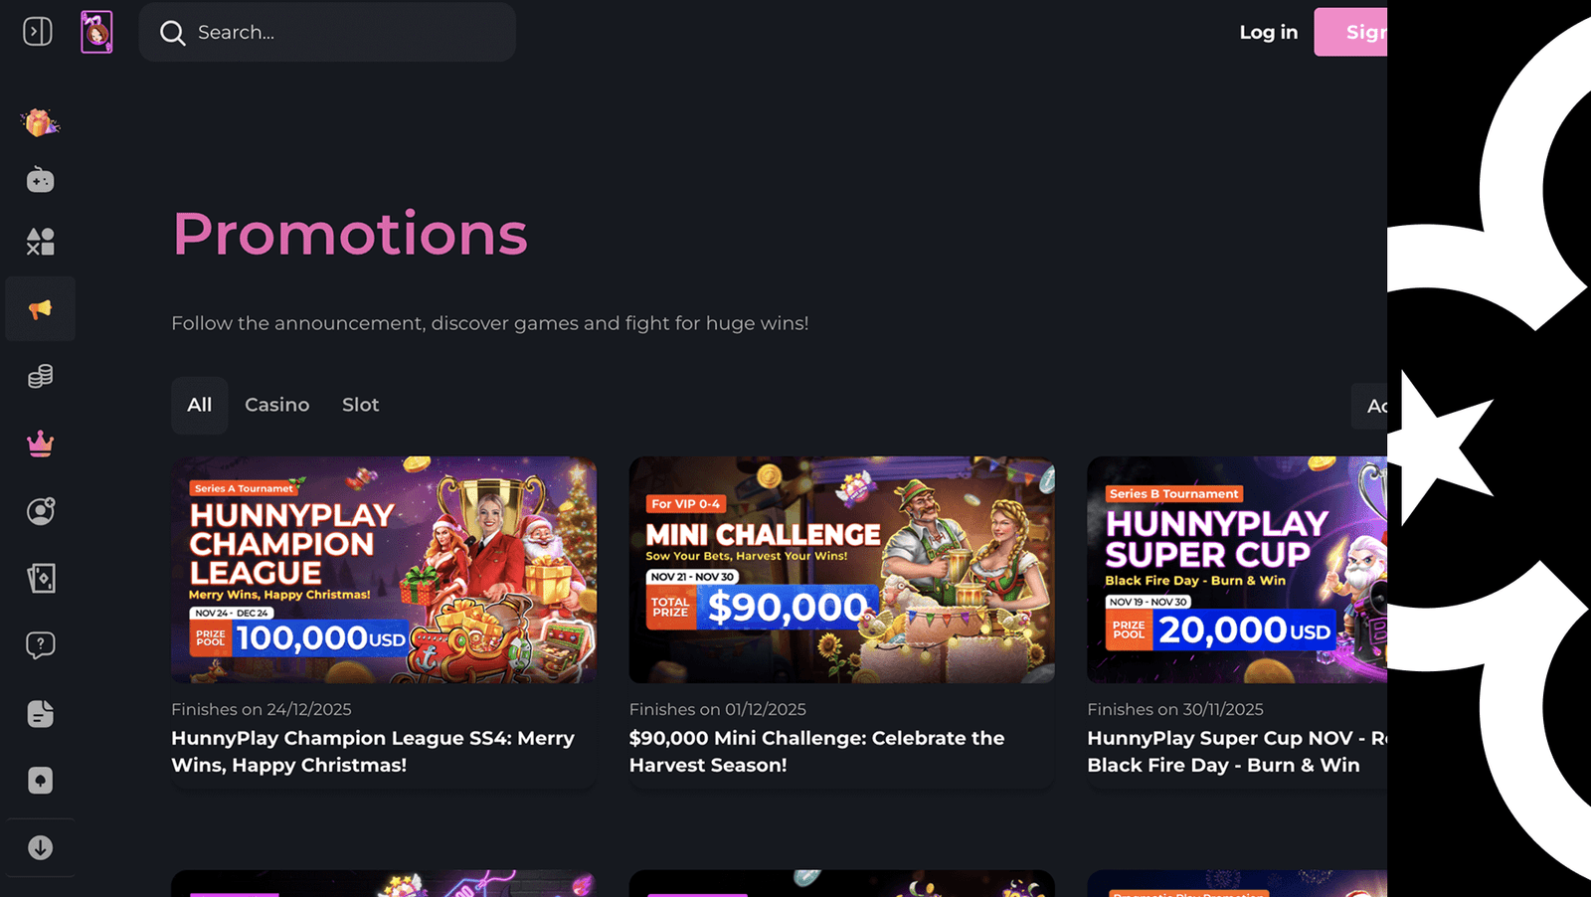Image resolution: width=1591 pixels, height=897 pixels.
Task: Click the gift box rewards icon
Action: (40, 122)
